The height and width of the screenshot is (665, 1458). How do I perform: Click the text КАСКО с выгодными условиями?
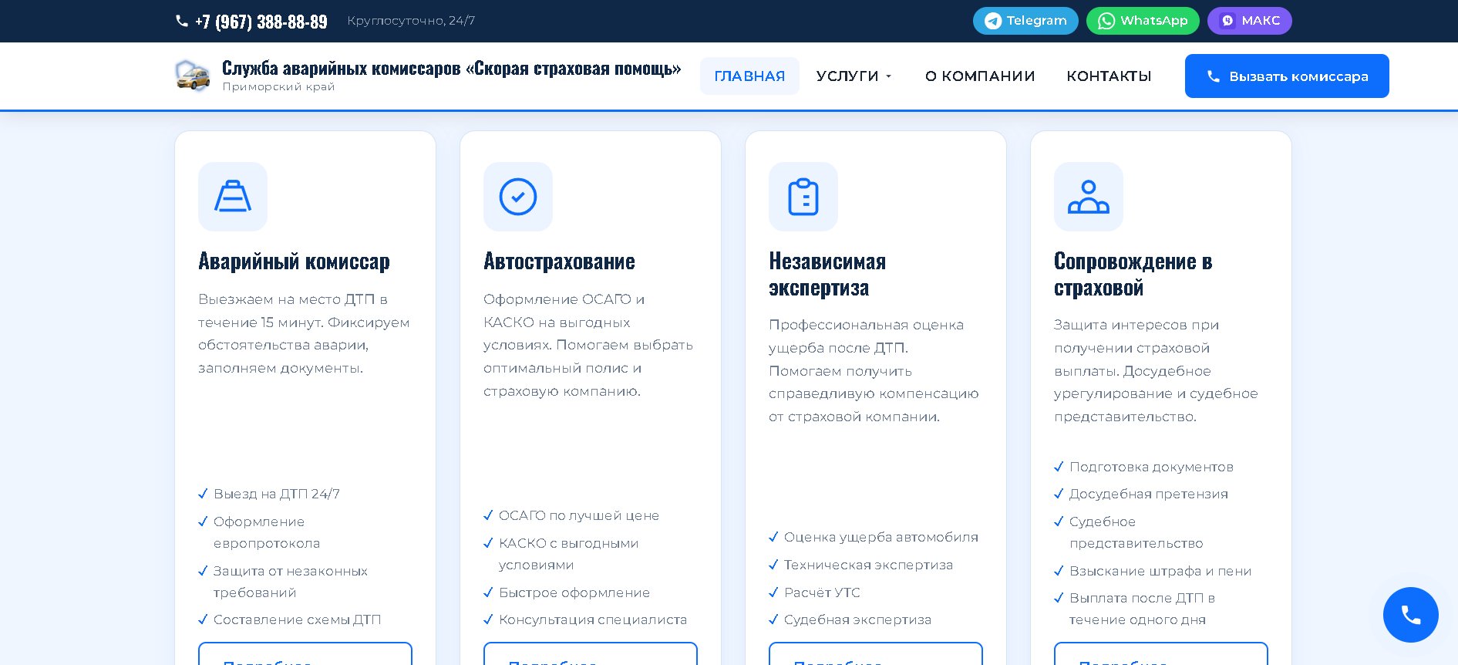(569, 554)
